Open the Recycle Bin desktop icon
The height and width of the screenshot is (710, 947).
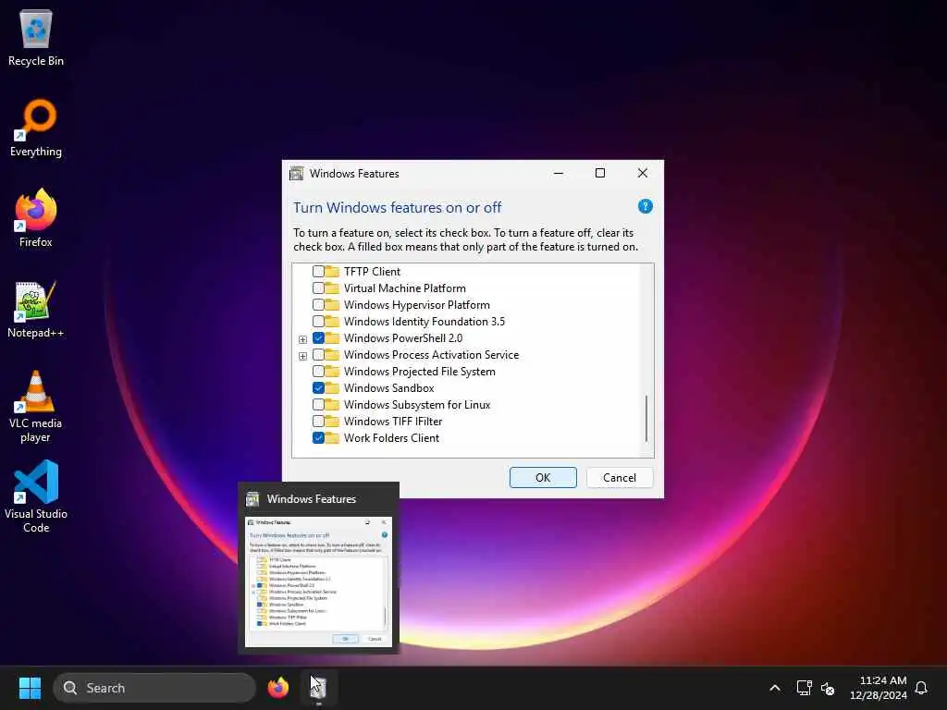click(x=36, y=37)
